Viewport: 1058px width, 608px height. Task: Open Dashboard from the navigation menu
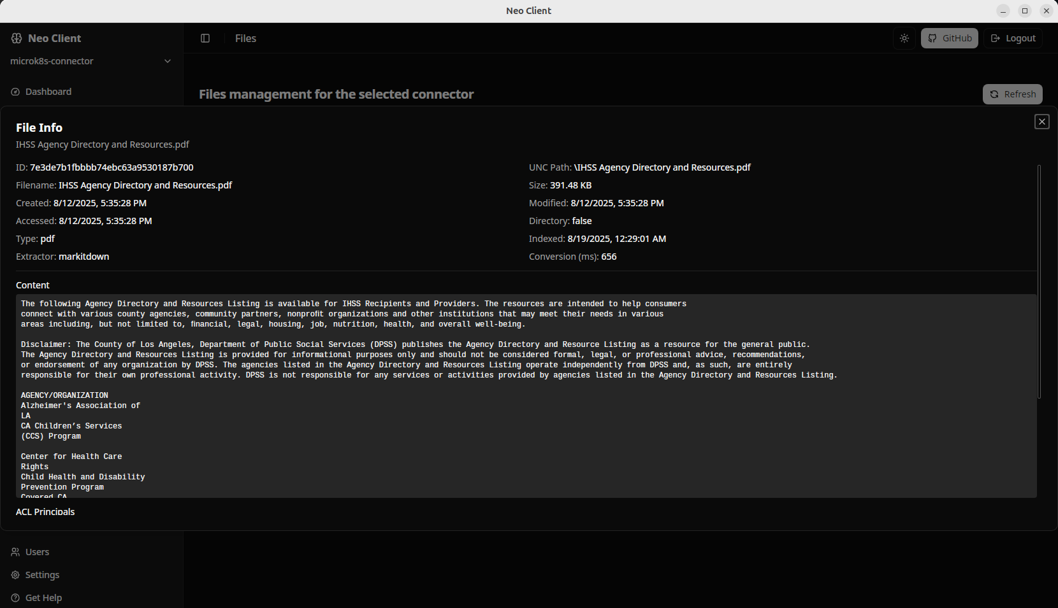48,92
